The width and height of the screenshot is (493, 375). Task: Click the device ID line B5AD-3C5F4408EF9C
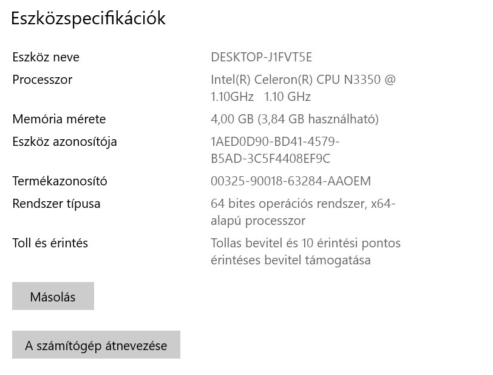click(270, 159)
